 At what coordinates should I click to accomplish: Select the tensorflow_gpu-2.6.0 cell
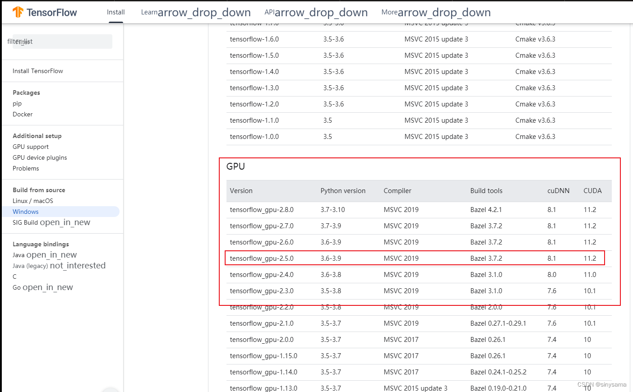tap(262, 242)
